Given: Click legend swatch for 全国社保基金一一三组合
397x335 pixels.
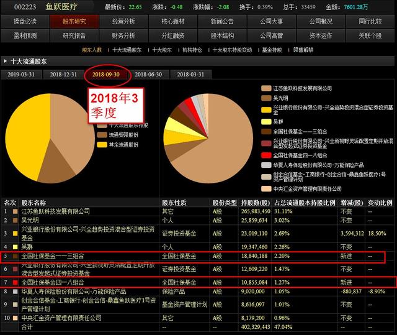Looking at the screenshot, I should pos(266,131).
